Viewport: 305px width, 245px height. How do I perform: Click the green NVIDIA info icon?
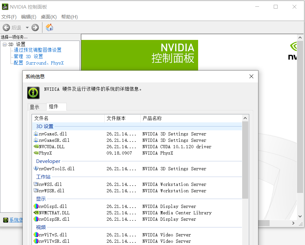(33, 93)
